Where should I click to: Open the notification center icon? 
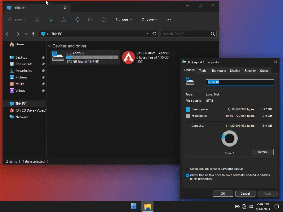pos(277,206)
